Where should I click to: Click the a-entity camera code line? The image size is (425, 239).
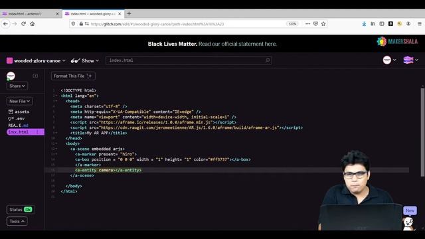coord(108,170)
